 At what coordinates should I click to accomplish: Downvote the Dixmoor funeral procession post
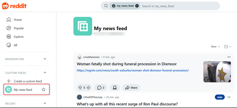click(88, 88)
